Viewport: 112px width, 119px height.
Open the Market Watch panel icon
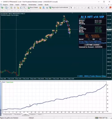11,7
